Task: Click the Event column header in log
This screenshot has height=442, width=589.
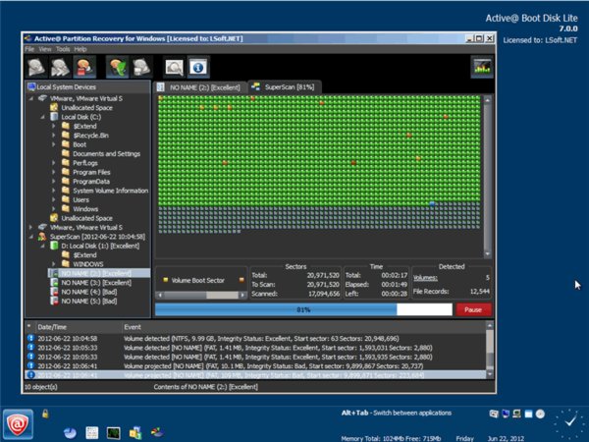Action: pos(133,327)
